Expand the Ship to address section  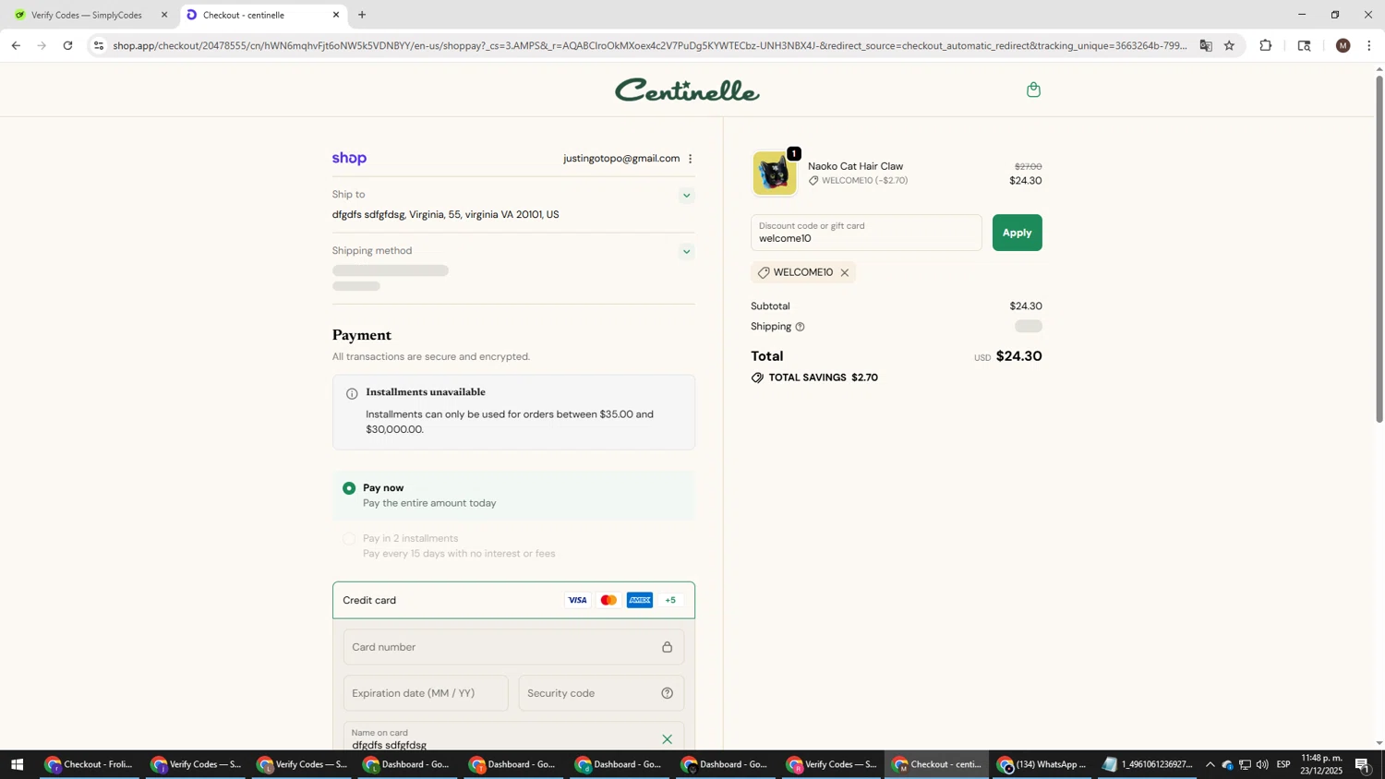[x=686, y=196]
